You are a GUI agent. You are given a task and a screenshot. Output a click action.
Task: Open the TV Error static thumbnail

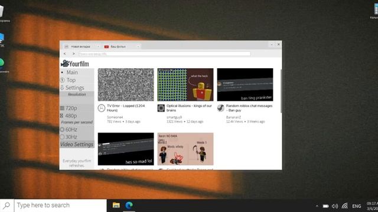pos(126,85)
